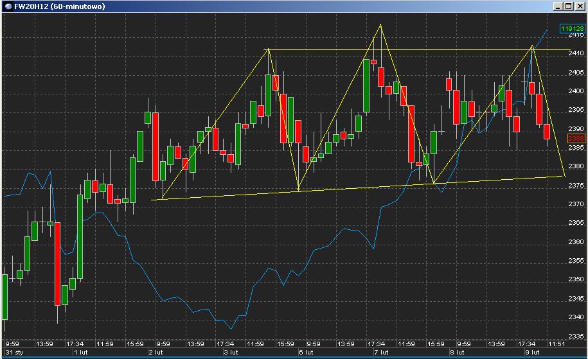The image size is (588, 359).
Task: Click the 17:34 time label above 7 lut
Action: pos(376,344)
